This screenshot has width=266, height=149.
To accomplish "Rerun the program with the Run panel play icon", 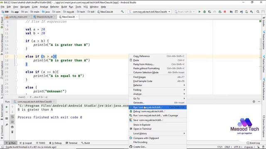I will [x=7, y=107].
